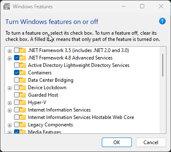
Task: Click the Guarded Host folder icon
Action: point(23,95)
